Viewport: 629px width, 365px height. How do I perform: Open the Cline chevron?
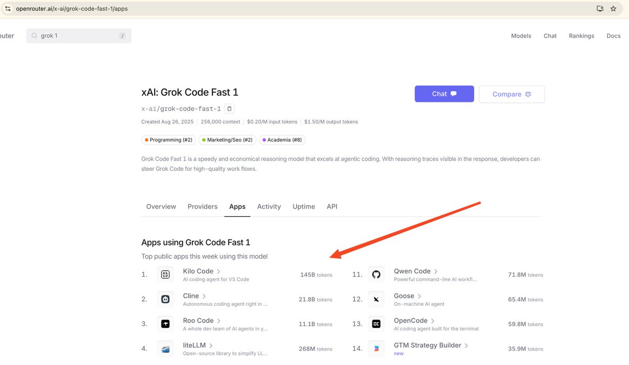pos(204,296)
